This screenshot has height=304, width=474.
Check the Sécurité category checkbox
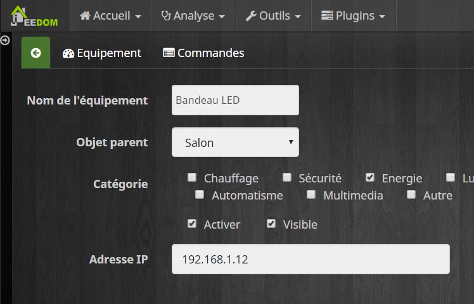[287, 177]
